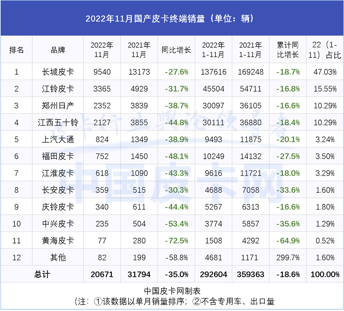Select the cumulative value 30097
The image size is (344, 311).
pyautogui.click(x=213, y=106)
